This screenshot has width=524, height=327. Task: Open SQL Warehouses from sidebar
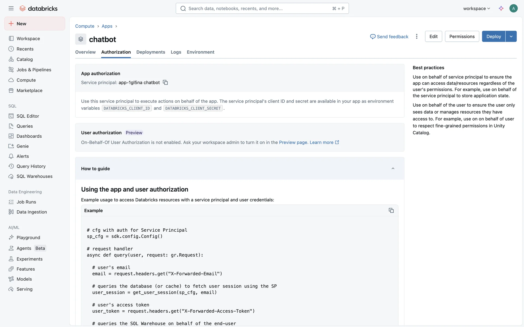34,176
